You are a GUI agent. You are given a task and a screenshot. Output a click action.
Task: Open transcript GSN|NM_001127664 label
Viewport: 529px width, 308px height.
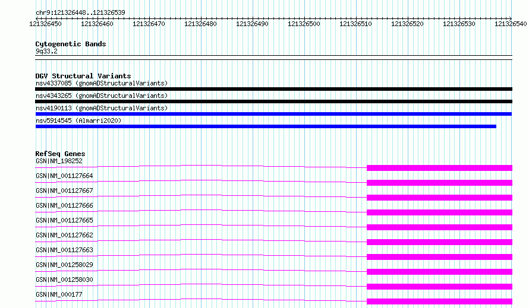[64, 176]
